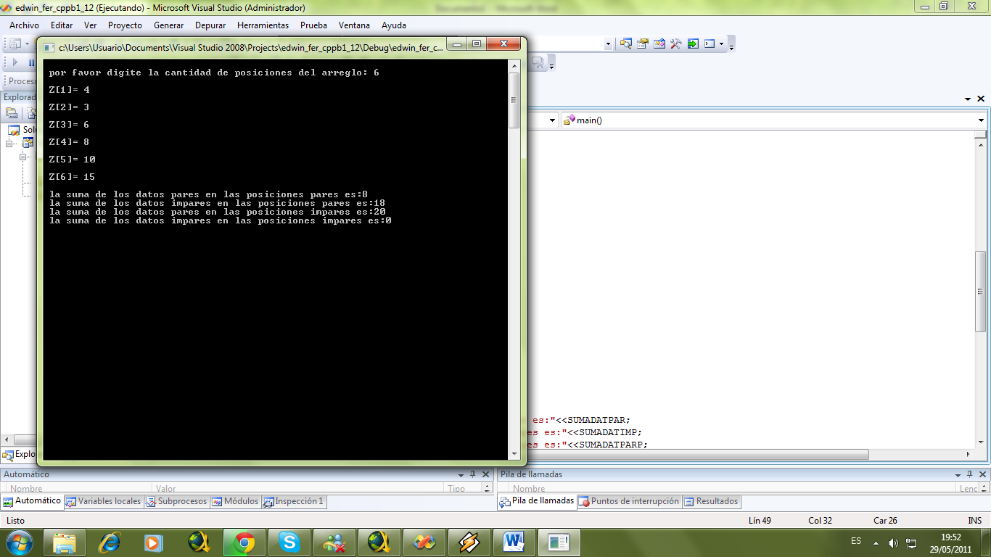Open the Editar menu
Screen dimensions: 991x557
pos(62,25)
